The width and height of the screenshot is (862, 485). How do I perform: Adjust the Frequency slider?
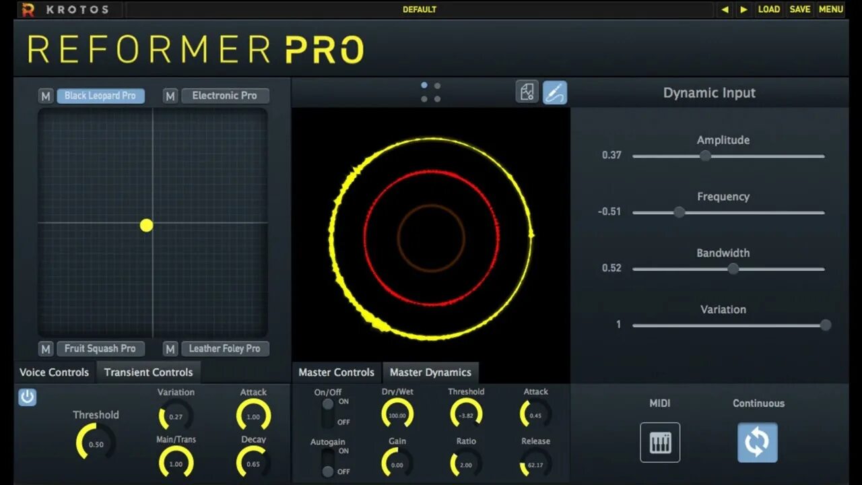point(729,212)
